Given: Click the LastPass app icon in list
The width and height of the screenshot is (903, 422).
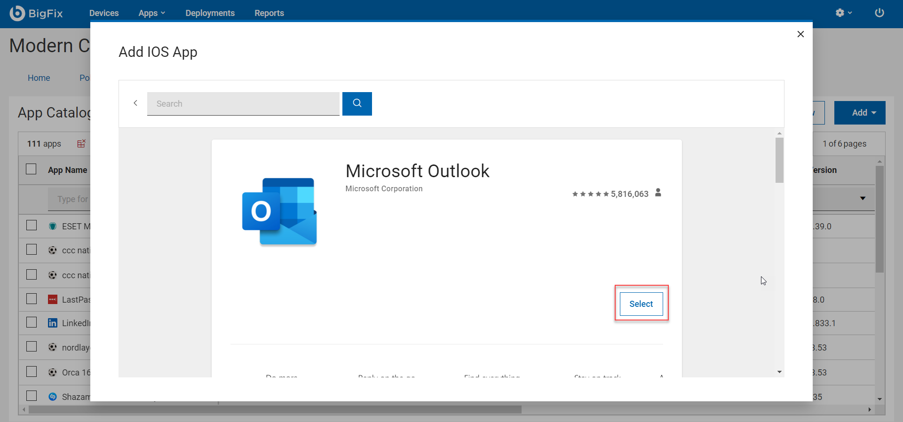Looking at the screenshot, I should tap(53, 299).
